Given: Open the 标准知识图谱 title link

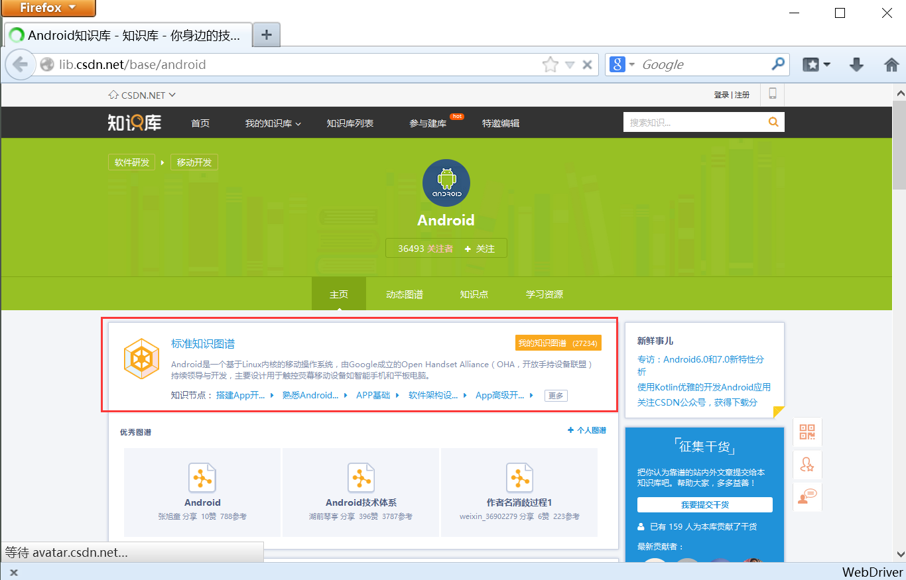Looking at the screenshot, I should (x=203, y=343).
